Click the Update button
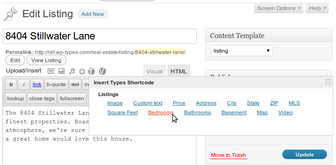Image resolution: width=336 pixels, height=165 pixels. click(305, 155)
